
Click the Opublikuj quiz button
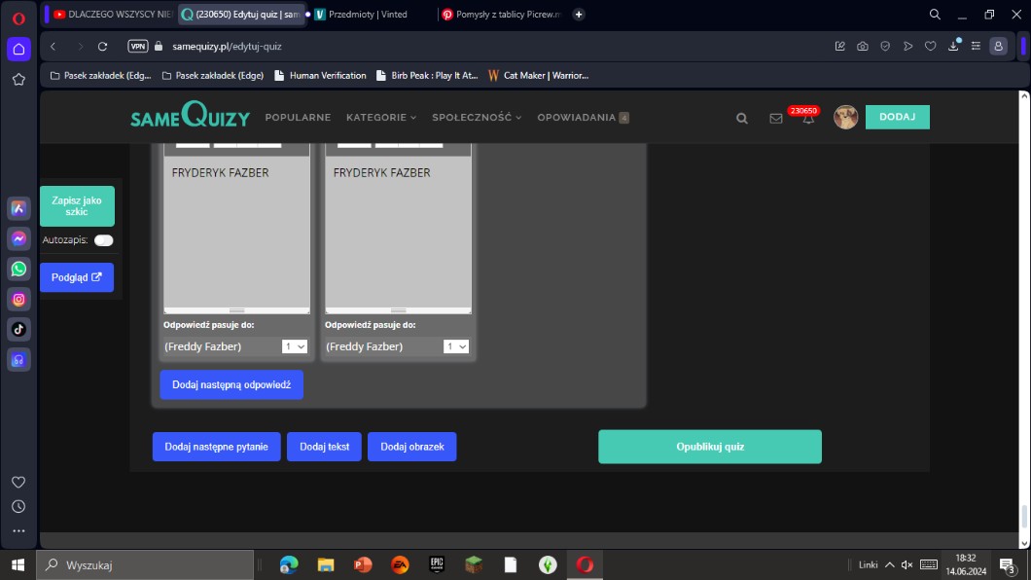[x=709, y=447]
